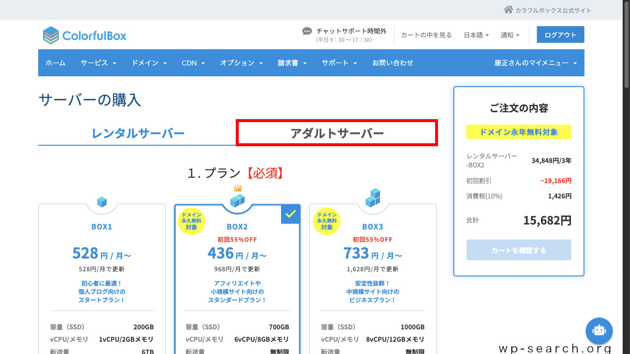Expand the サービス menu
Image resolution: width=630 pixels, height=354 pixels.
[x=98, y=63]
